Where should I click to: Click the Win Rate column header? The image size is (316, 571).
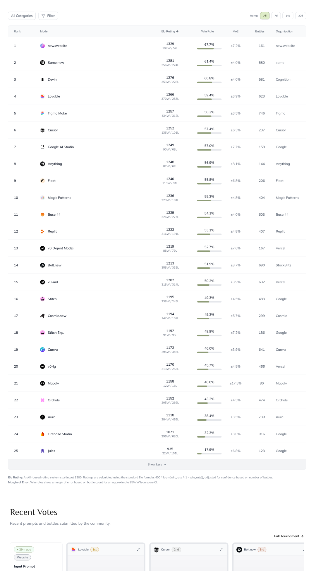point(207,31)
